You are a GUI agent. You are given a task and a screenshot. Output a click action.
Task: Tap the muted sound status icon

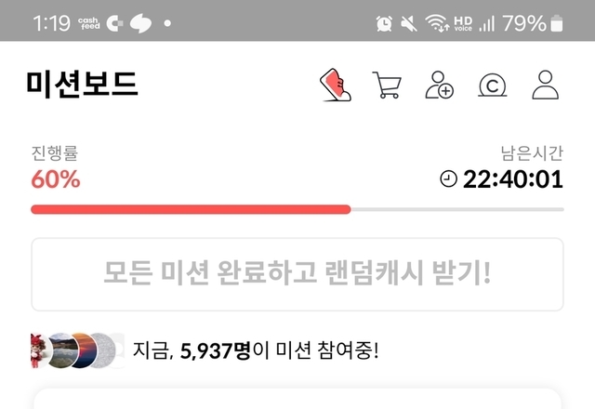tap(409, 23)
